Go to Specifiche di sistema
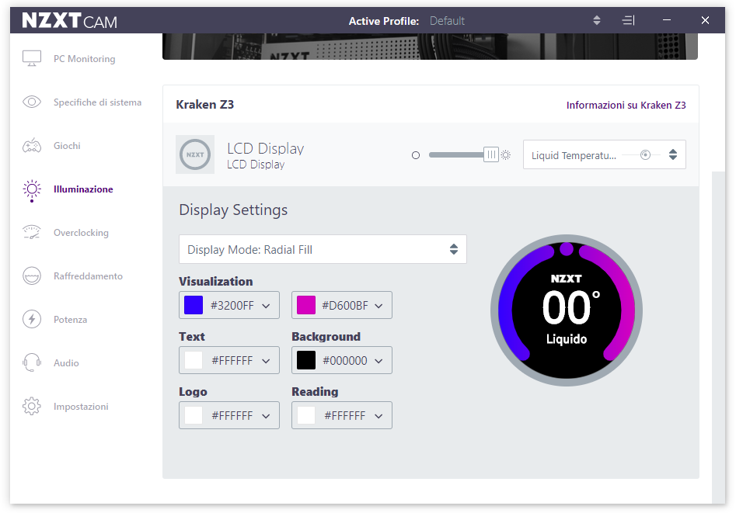Viewport: 736px width, 513px height. click(97, 102)
